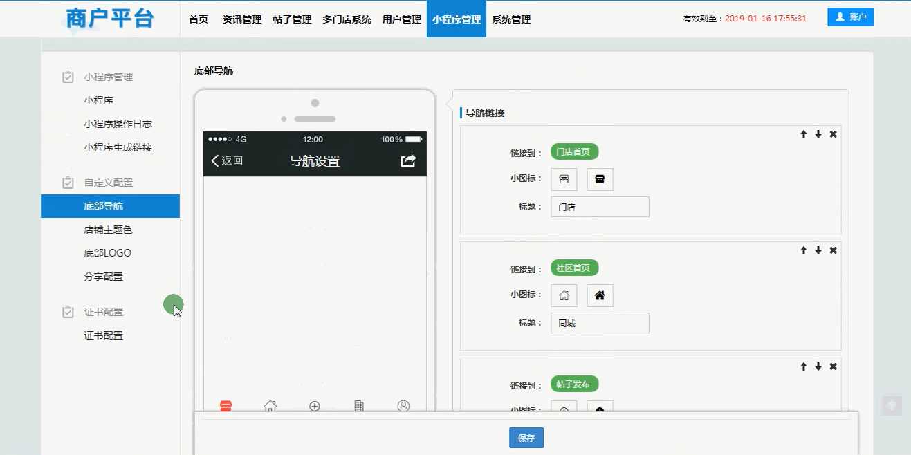Open the 账户 account button
This screenshot has height=455, width=911.
click(850, 17)
